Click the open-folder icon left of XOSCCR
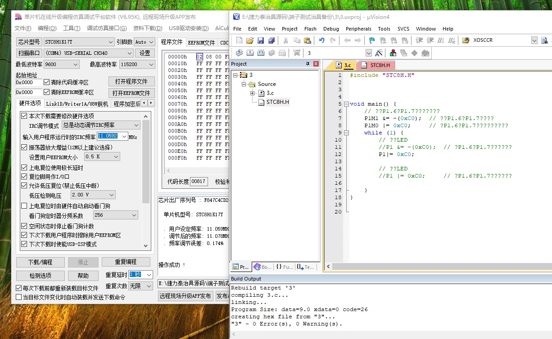552x339 pixels. (x=466, y=40)
